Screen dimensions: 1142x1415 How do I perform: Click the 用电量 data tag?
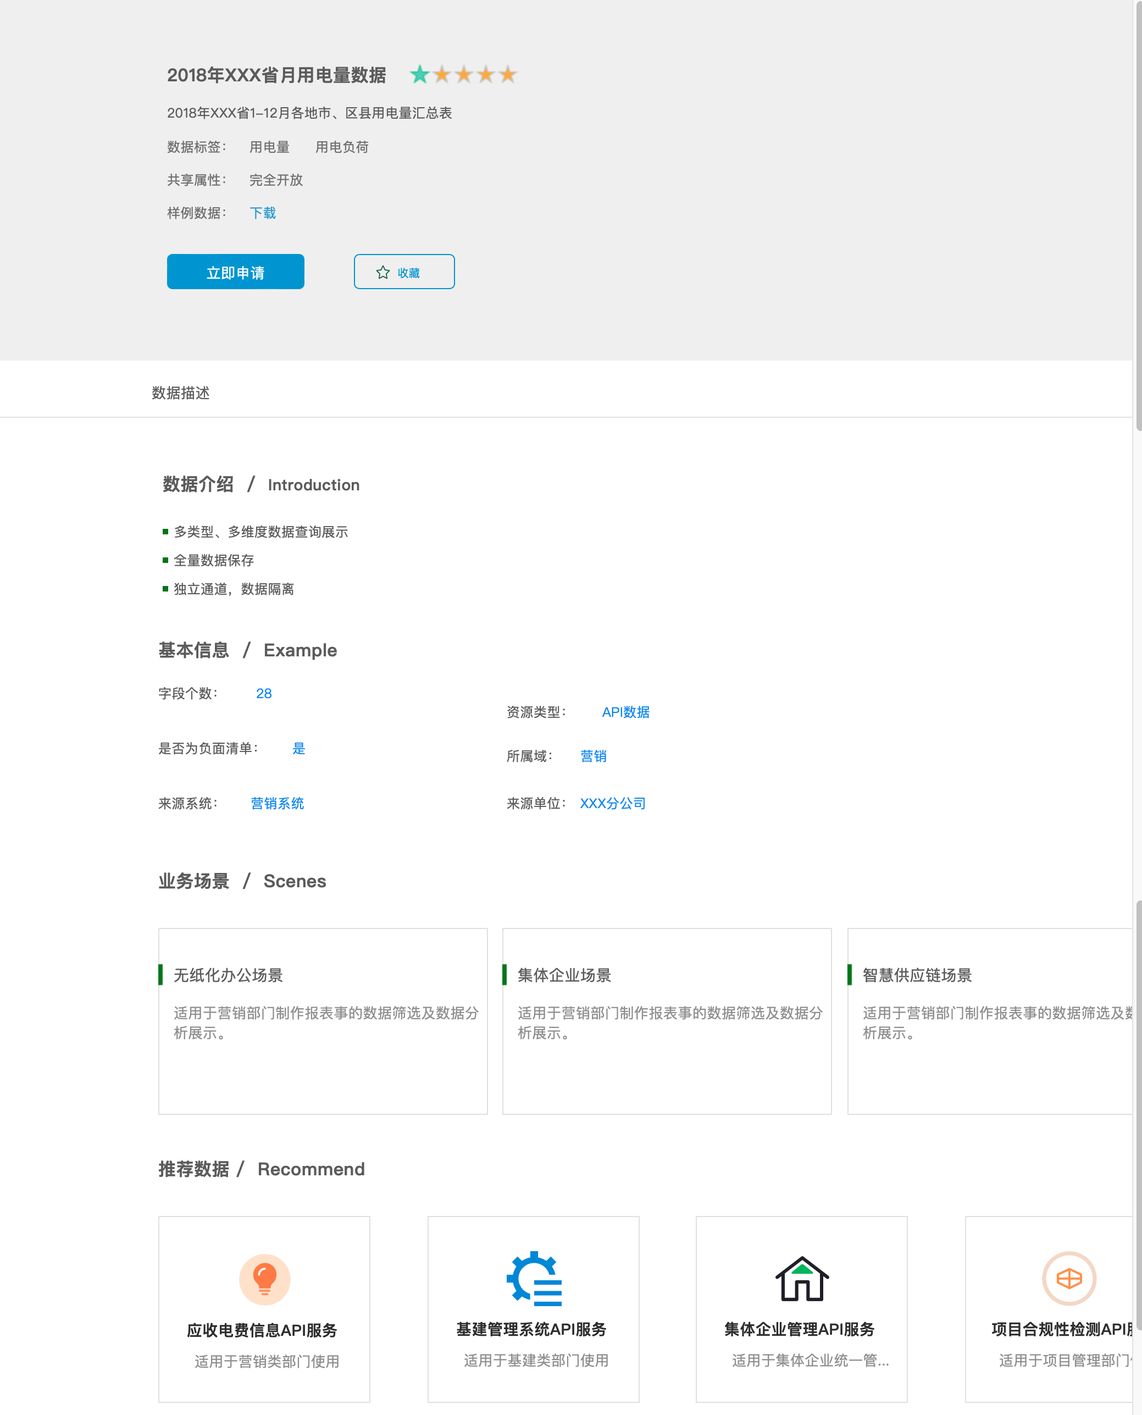coord(269,147)
